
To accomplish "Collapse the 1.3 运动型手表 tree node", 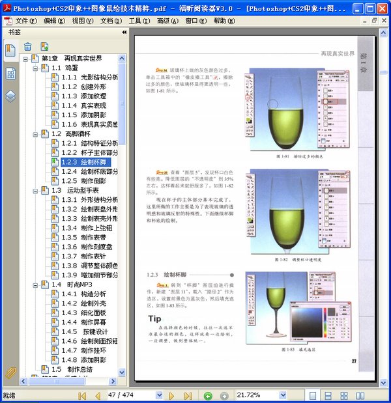I will point(35,191).
